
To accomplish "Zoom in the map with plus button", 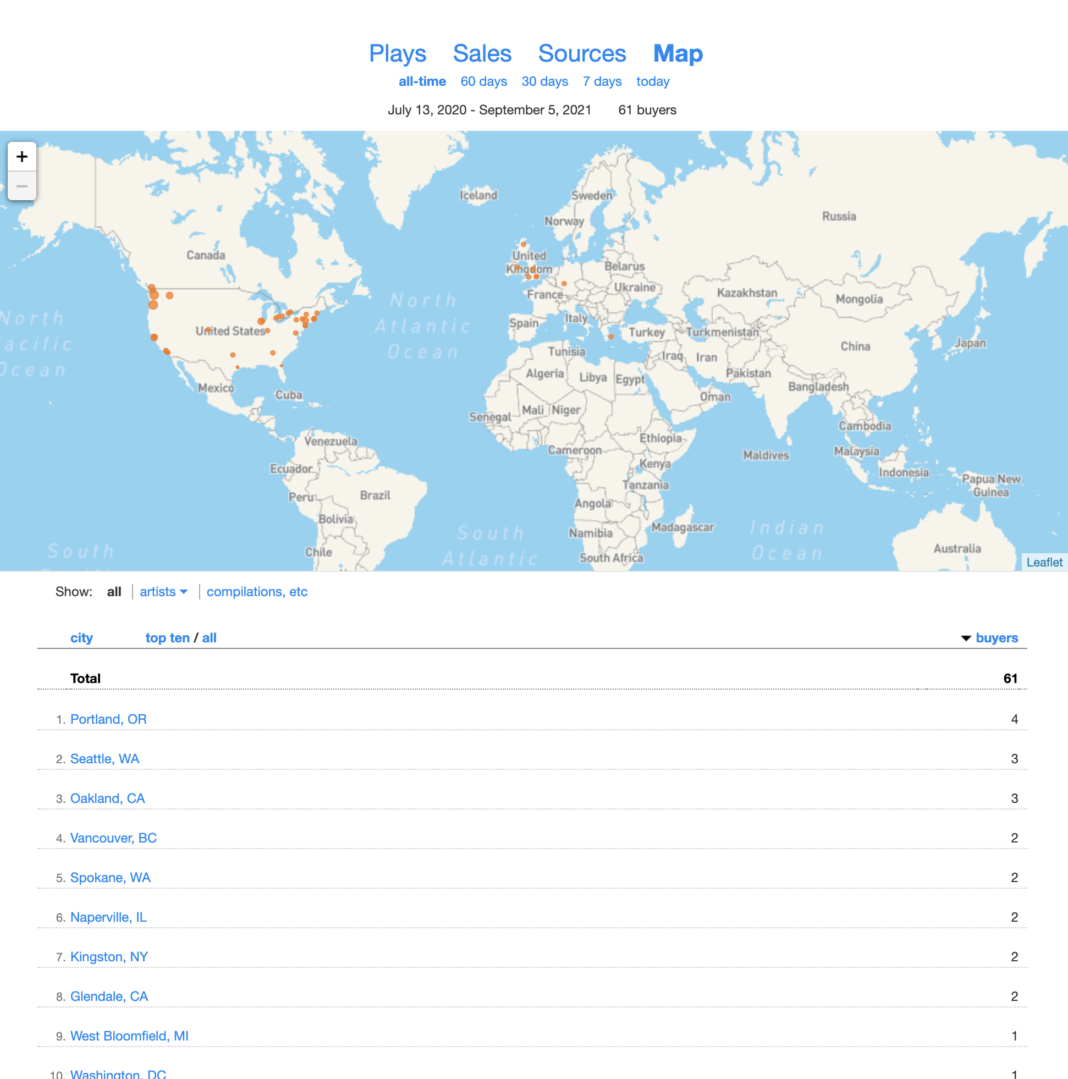I will coord(22,156).
